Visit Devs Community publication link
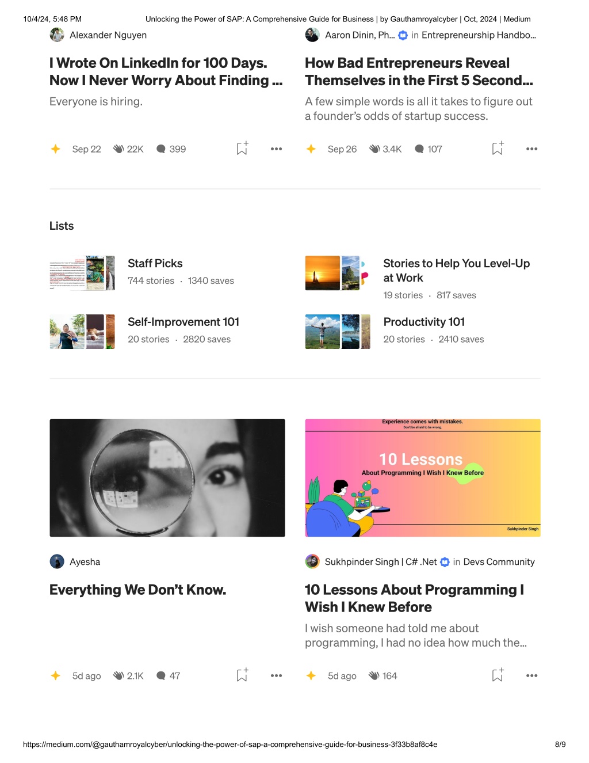Viewport: 589px width, 763px height. pyautogui.click(x=499, y=562)
